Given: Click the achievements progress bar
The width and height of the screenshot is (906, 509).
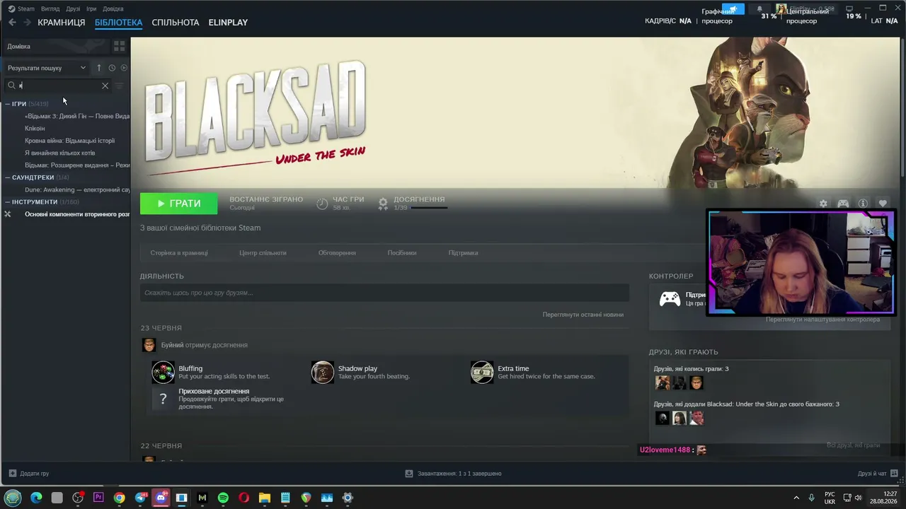Looking at the screenshot, I should (x=429, y=208).
